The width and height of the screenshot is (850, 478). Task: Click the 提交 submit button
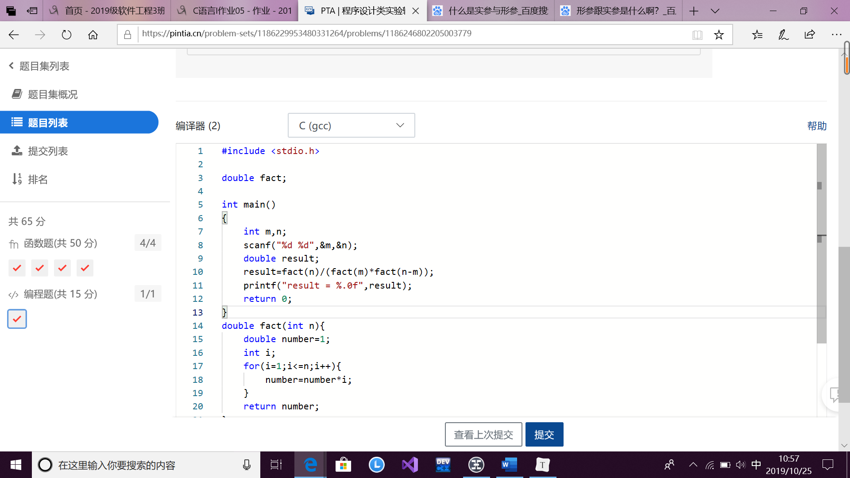[x=544, y=434]
